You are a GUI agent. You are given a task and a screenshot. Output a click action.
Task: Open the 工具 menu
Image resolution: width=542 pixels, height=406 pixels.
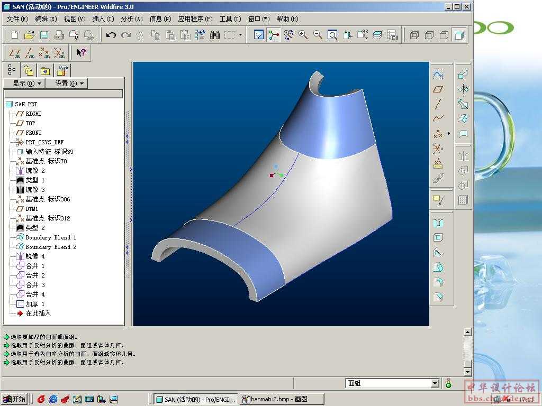[230, 19]
